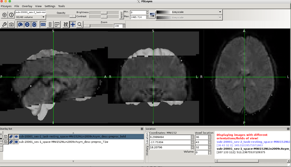Step the voxel X location spinner 36
This screenshot has height=167, width=291.
[210, 137]
